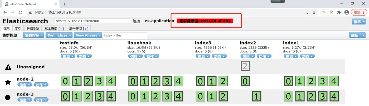Open the zoom magnifier in address bar
This screenshot has height=106, width=369.
(x=306, y=12)
